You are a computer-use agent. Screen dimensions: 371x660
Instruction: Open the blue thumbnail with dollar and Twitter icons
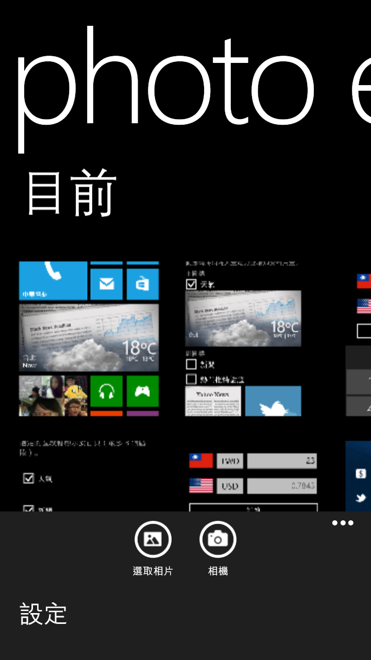359,476
